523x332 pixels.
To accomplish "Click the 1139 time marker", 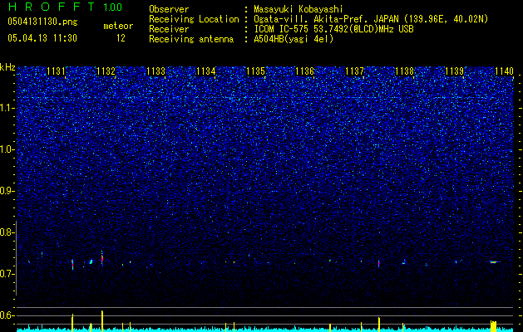I will coord(455,71).
